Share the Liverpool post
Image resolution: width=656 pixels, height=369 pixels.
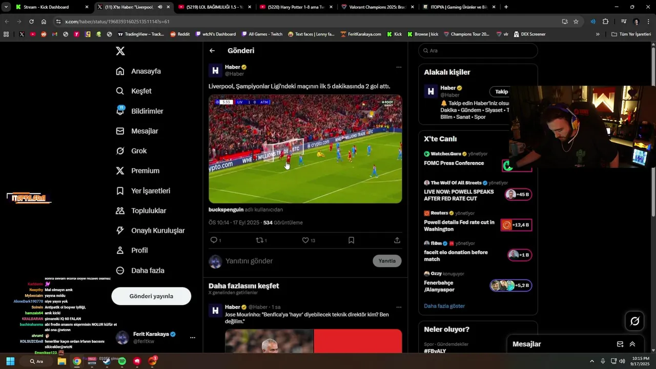tap(397, 240)
